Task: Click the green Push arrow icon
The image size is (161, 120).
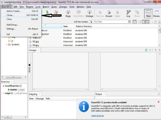Action: 47,12
